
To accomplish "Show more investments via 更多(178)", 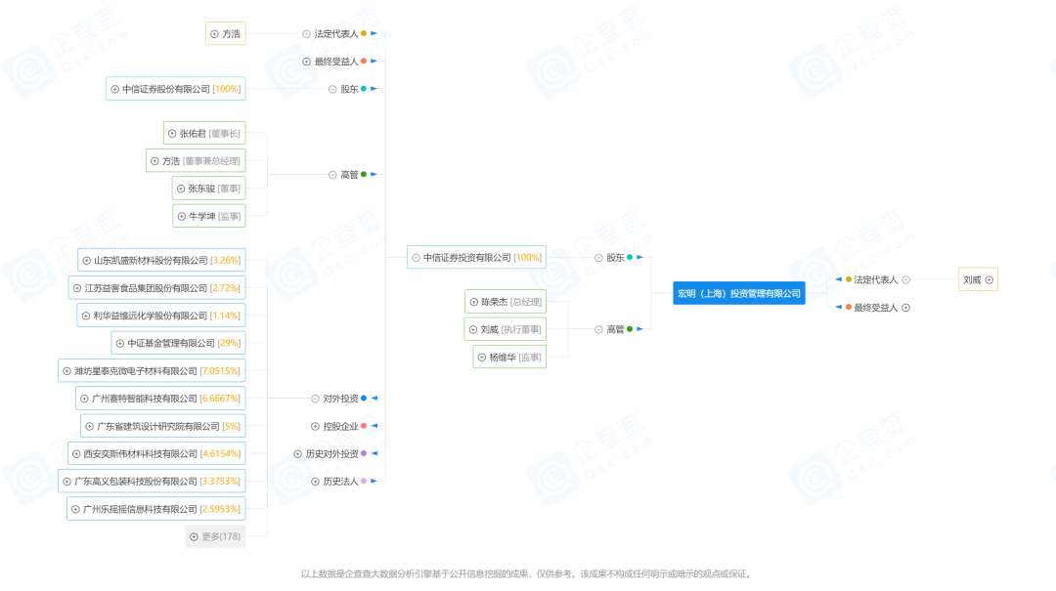I will point(215,536).
